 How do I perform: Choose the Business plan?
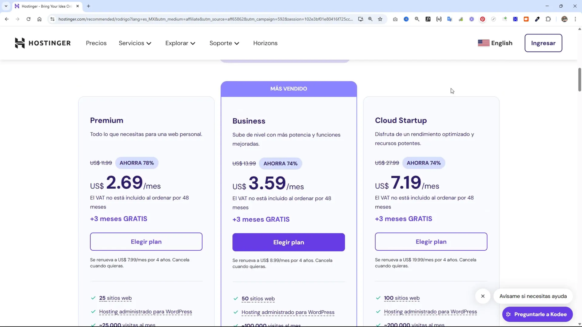[288, 242]
